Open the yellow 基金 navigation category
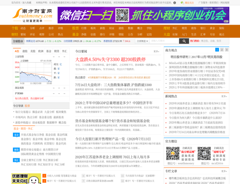 (x=75, y=35)
